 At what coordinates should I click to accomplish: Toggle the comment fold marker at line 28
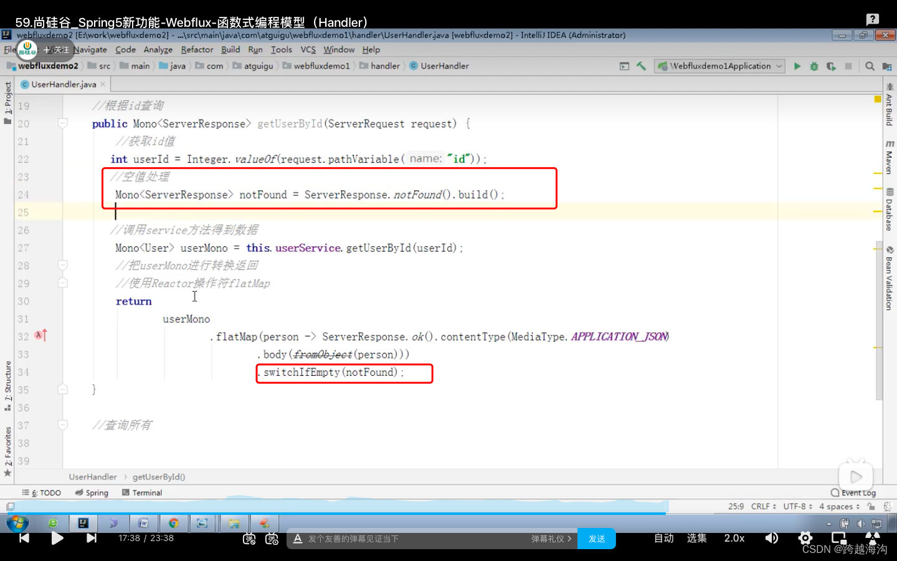(x=63, y=266)
